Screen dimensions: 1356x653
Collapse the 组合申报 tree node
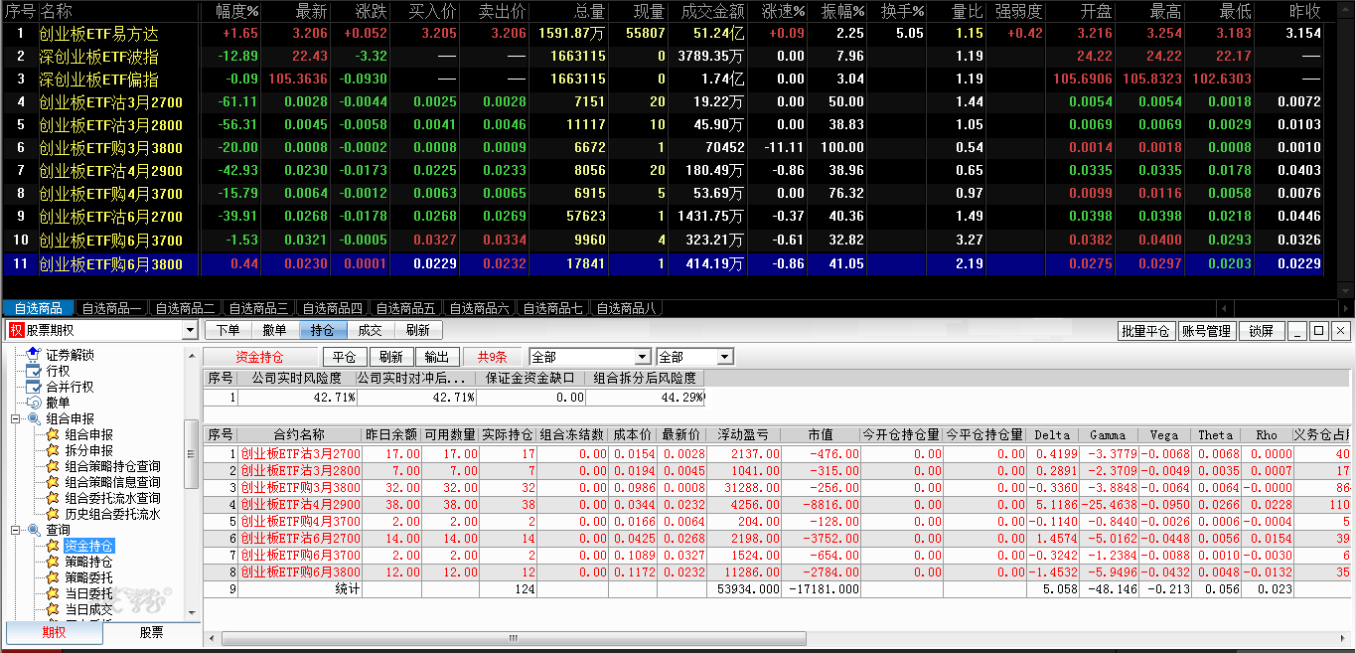click(16, 418)
